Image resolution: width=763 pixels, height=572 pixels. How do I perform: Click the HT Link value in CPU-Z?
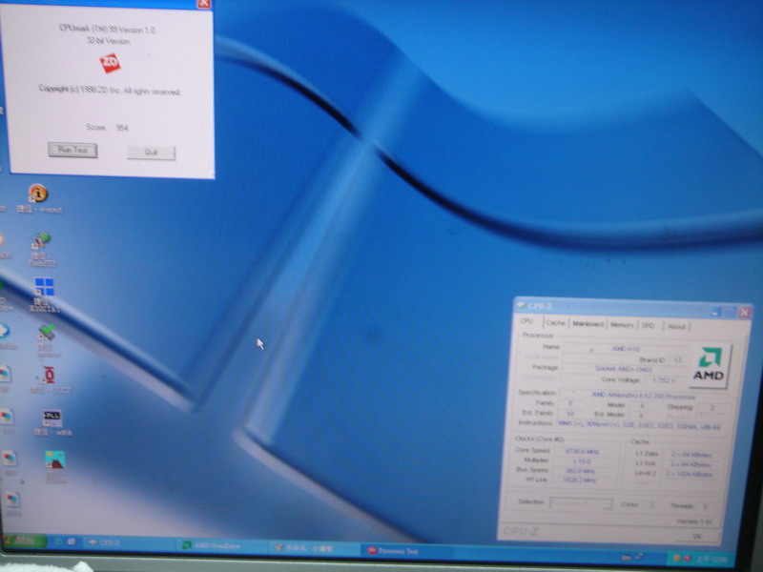(x=579, y=480)
